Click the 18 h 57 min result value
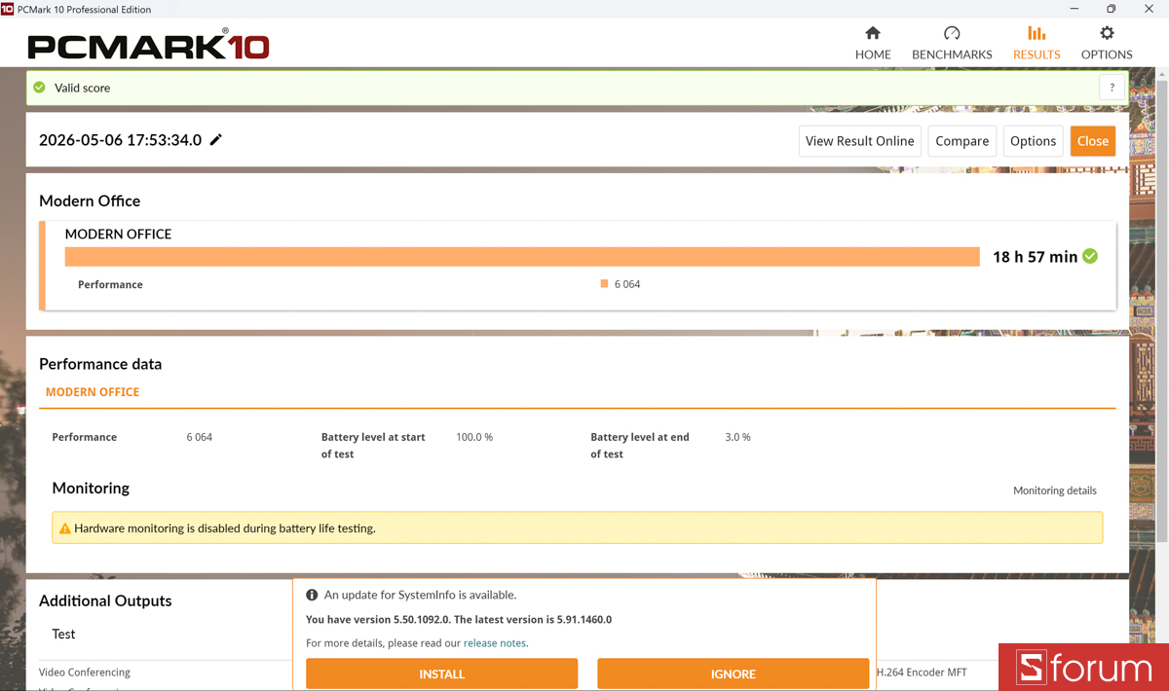The image size is (1169, 691). [1035, 257]
